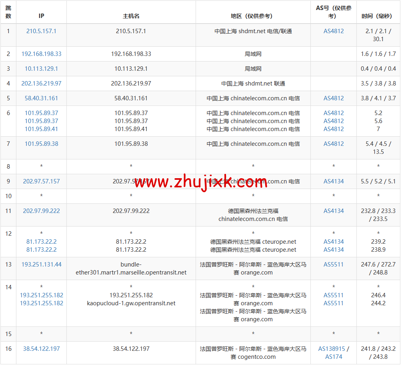Click the destination IP 38.54.122.197 link
This screenshot has height=366, width=402.
point(41,348)
